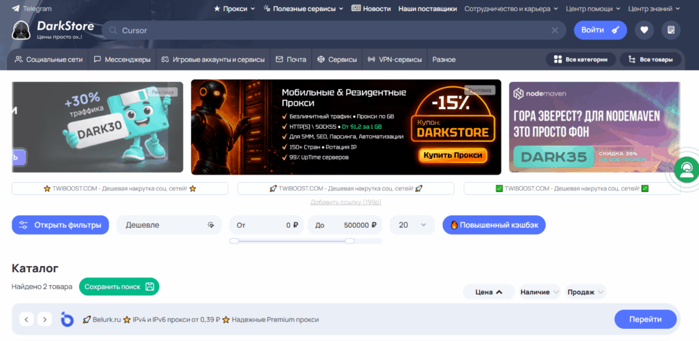
Task: Click Сохранить поиск button
Action: (119, 286)
